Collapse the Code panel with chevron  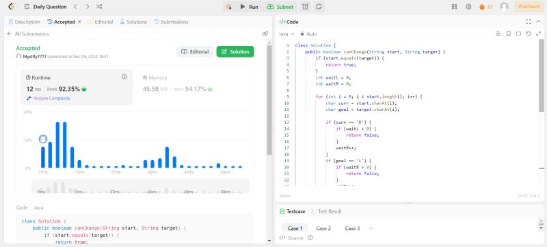click(x=538, y=22)
